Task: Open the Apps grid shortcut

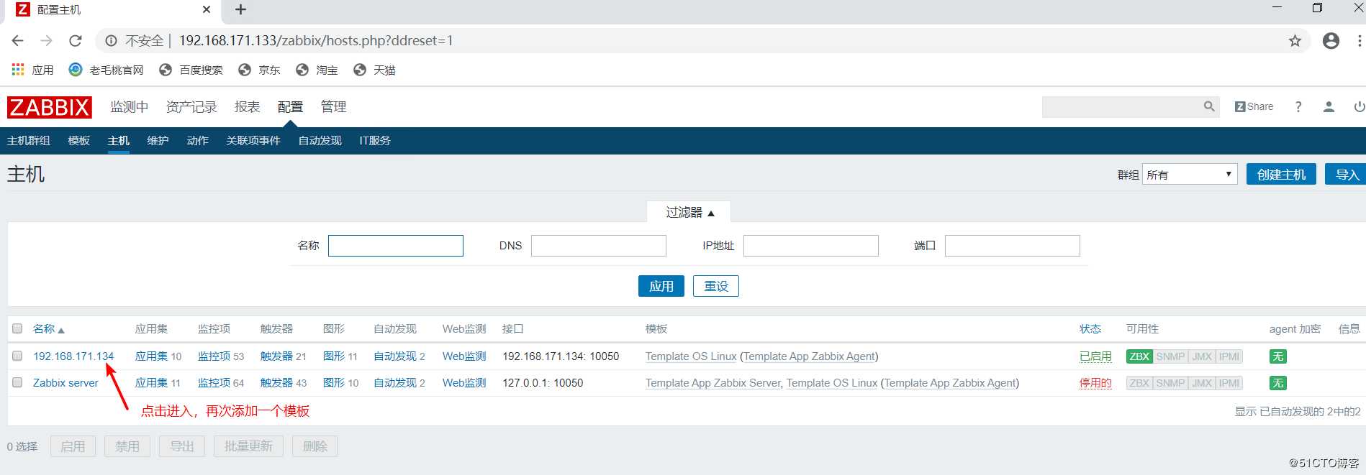Action: 33,70
